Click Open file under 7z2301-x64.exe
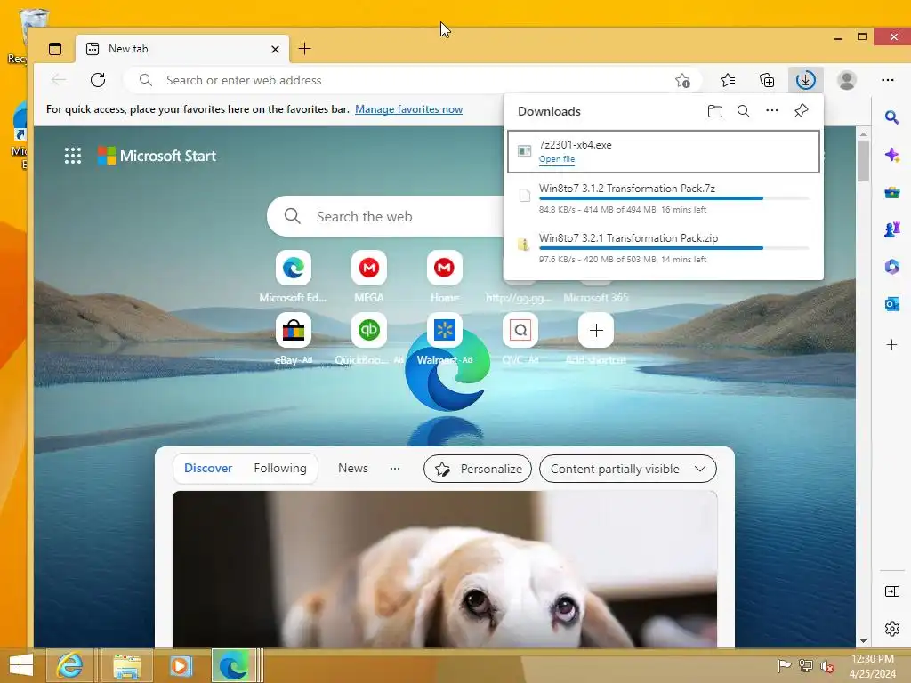The width and height of the screenshot is (911, 683). coord(556,159)
